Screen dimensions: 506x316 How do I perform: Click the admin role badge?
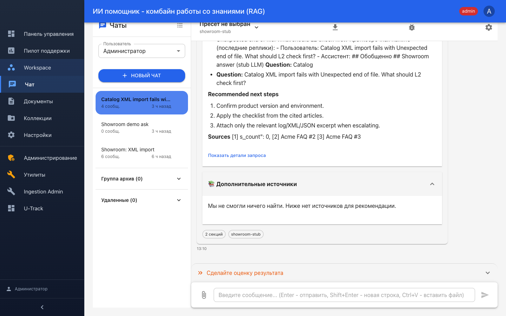[468, 11]
